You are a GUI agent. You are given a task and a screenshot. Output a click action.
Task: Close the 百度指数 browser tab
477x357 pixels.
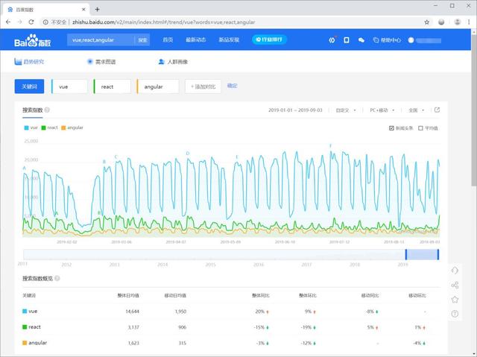[83, 10]
